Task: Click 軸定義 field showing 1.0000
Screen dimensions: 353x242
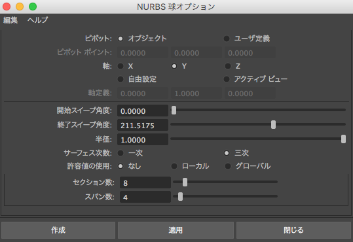Action: 196,93
